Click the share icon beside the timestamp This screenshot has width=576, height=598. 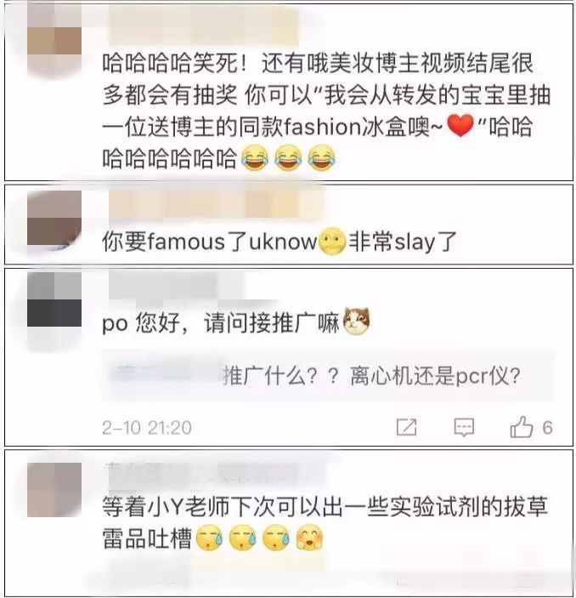(x=406, y=427)
